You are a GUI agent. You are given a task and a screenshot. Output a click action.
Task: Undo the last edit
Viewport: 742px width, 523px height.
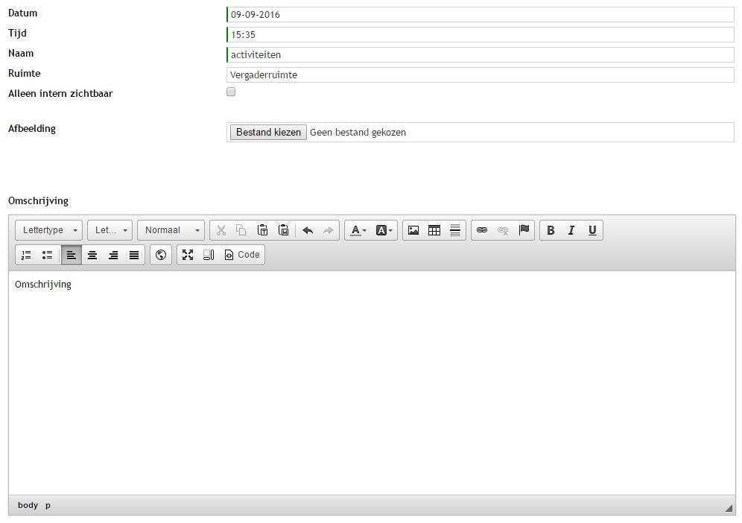coord(308,230)
